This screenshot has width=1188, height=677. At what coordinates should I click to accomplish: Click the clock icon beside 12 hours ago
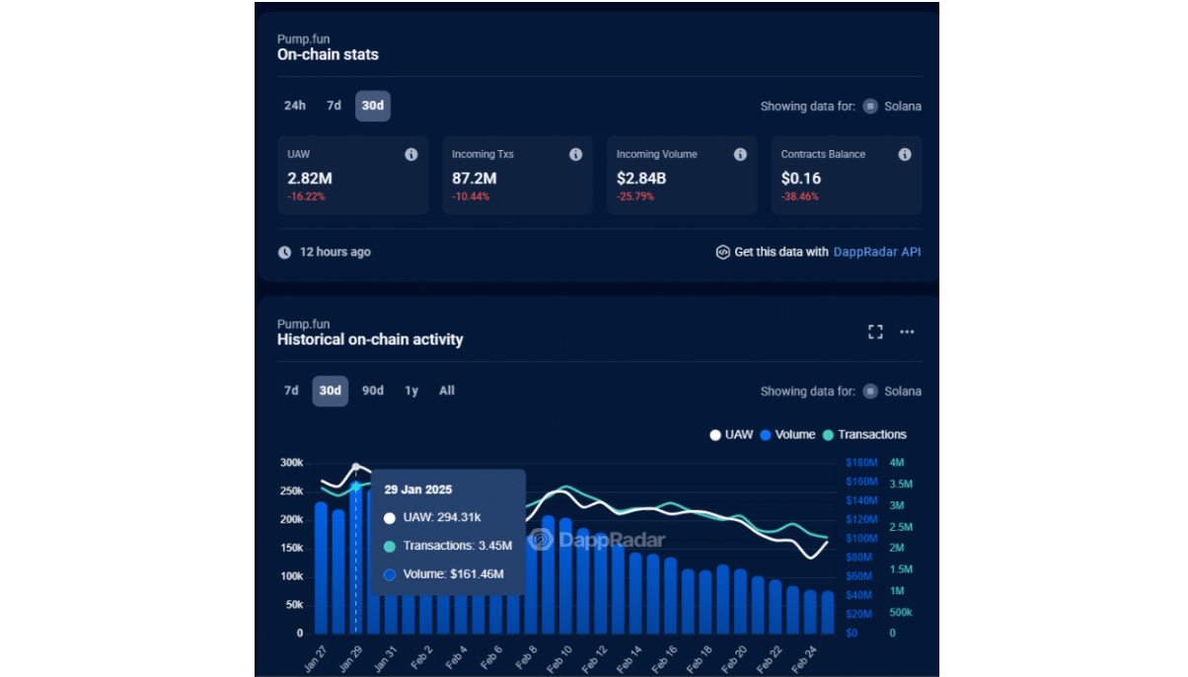[x=285, y=253]
